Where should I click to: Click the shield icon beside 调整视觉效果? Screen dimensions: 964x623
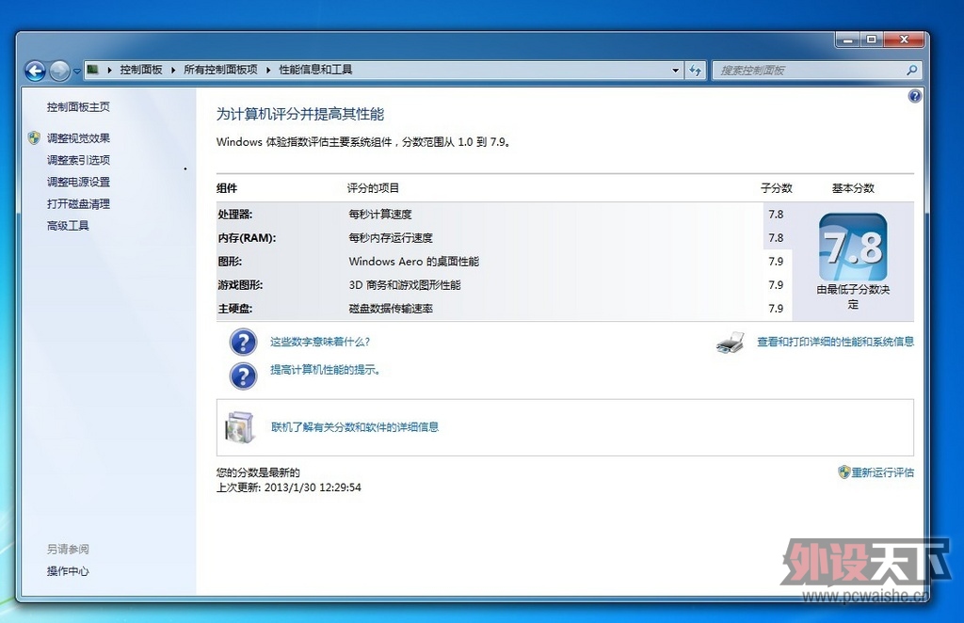pyautogui.click(x=35, y=137)
